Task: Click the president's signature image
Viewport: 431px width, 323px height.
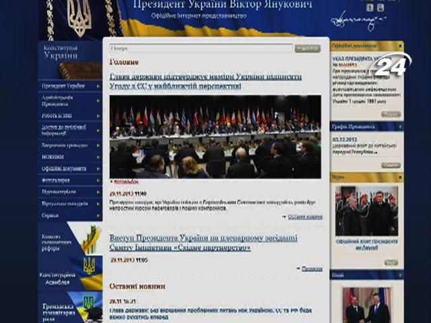Action: (x=358, y=21)
